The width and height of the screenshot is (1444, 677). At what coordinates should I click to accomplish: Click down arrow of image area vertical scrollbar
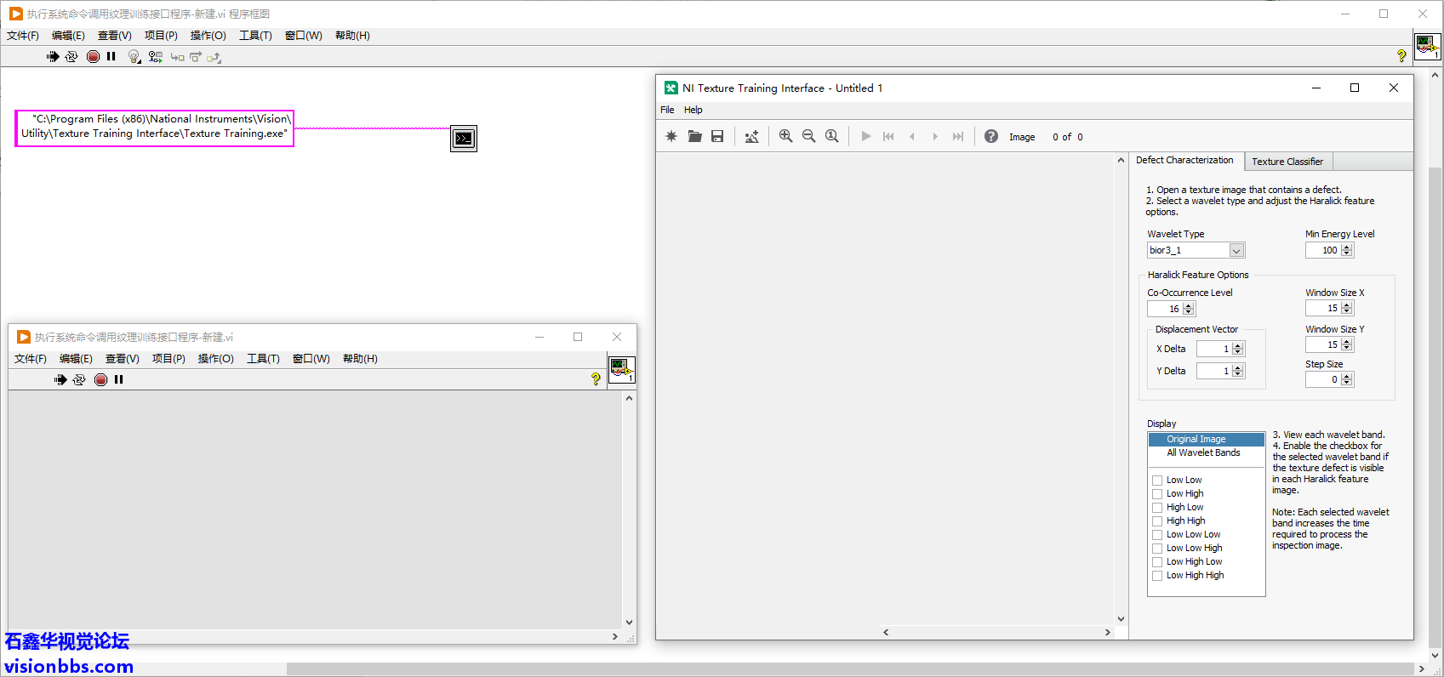coord(1121,619)
